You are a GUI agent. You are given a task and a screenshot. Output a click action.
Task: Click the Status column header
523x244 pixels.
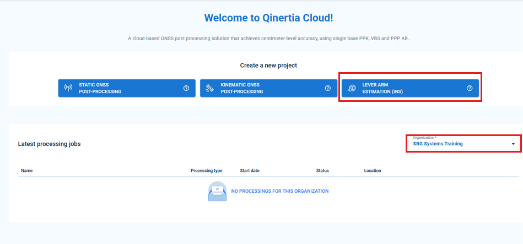click(x=322, y=171)
